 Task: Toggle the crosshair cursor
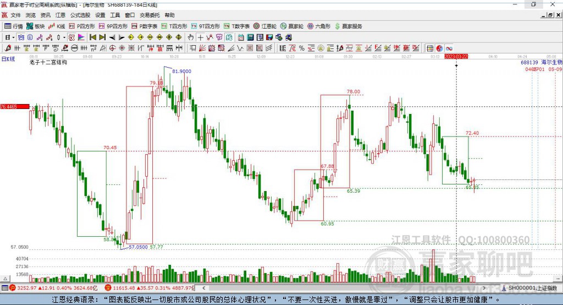pyautogui.click(x=201, y=37)
